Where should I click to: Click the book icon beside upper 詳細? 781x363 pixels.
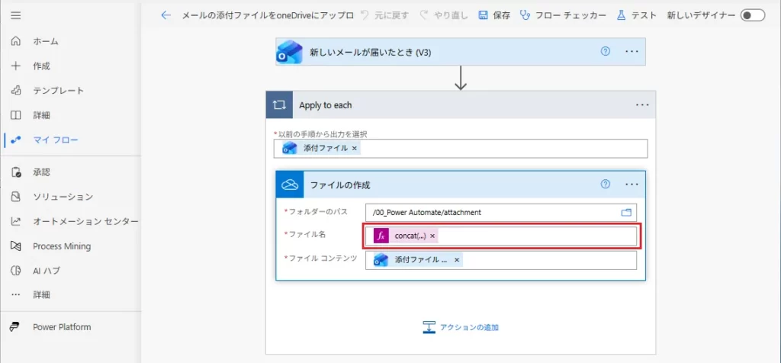click(16, 115)
